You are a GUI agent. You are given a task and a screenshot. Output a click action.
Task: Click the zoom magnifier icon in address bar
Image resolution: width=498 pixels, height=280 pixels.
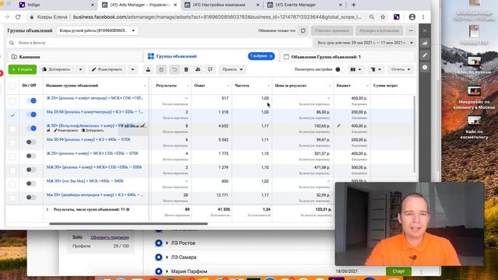coord(371,17)
